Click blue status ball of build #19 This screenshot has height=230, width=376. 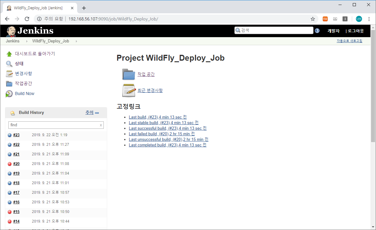[10, 173]
